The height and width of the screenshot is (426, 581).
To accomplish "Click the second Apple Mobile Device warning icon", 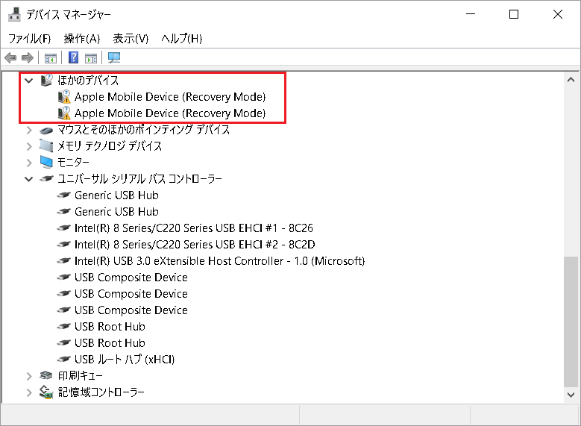I will [64, 113].
